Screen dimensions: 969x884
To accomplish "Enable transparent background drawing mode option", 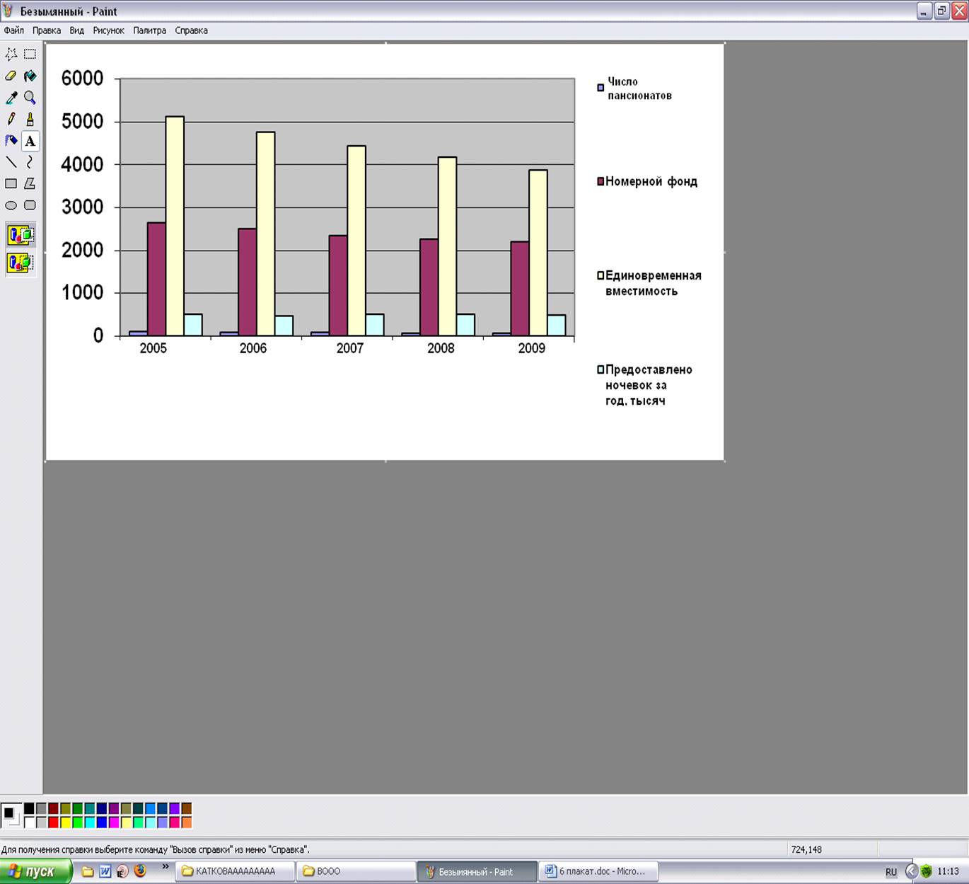I will point(21,263).
